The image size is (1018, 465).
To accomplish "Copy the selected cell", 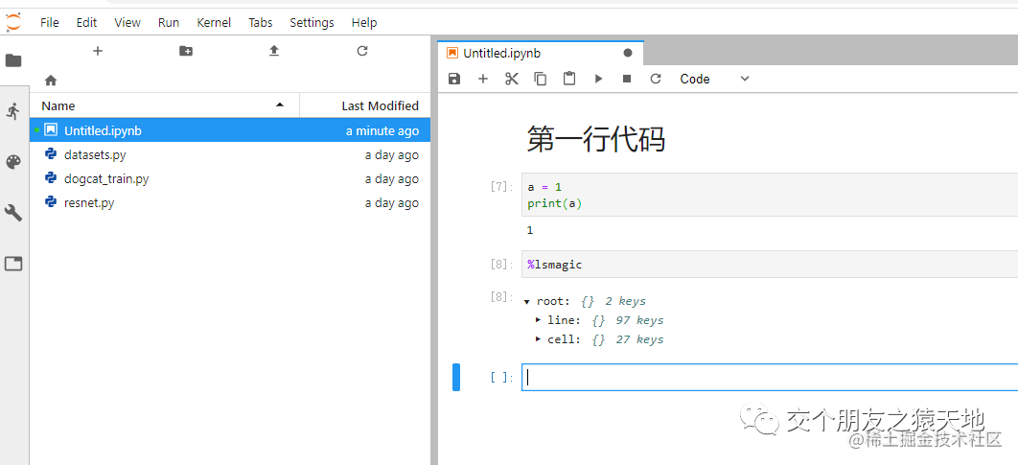I will pos(541,79).
